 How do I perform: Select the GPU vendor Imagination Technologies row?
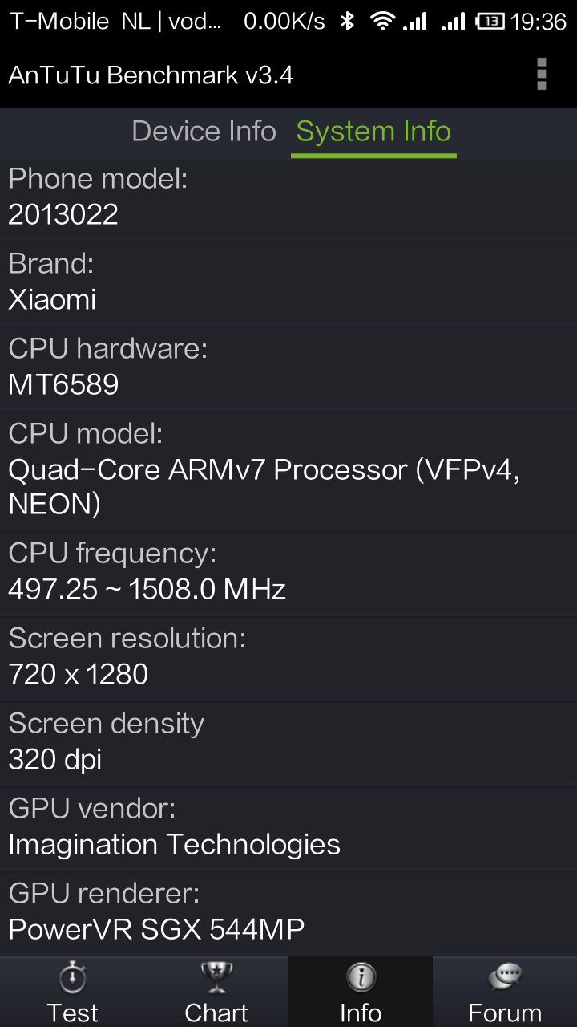coord(288,828)
